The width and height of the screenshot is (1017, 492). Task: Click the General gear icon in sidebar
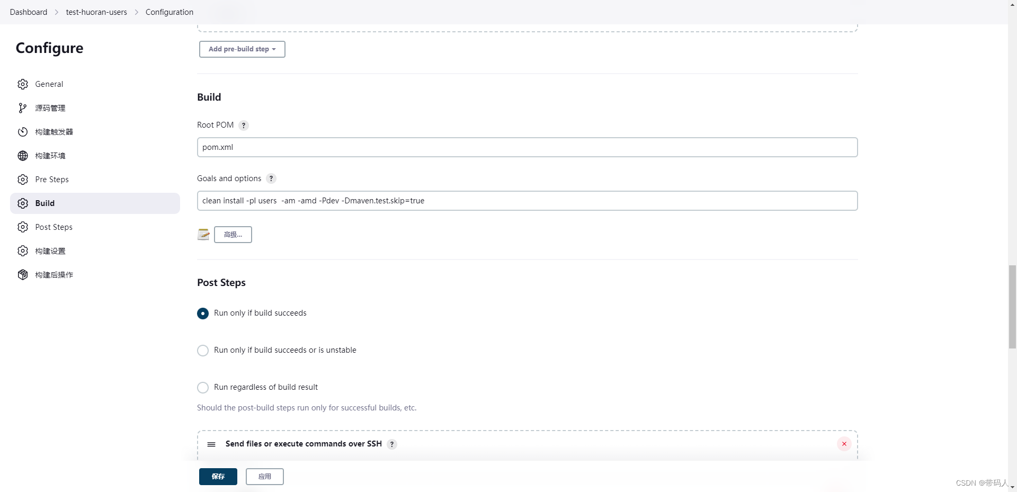(23, 84)
